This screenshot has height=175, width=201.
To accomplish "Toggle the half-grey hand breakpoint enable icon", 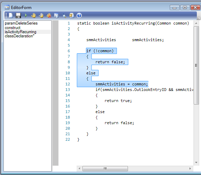I will [41, 16].
